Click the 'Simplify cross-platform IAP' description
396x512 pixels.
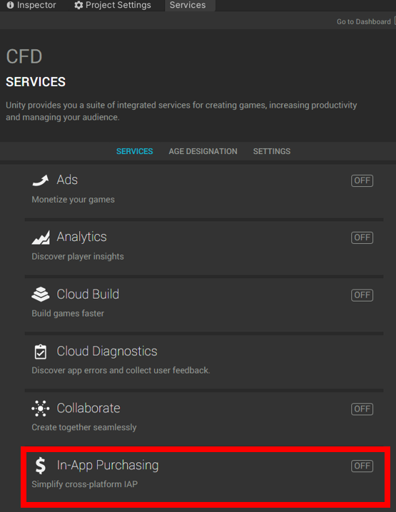coord(85,484)
